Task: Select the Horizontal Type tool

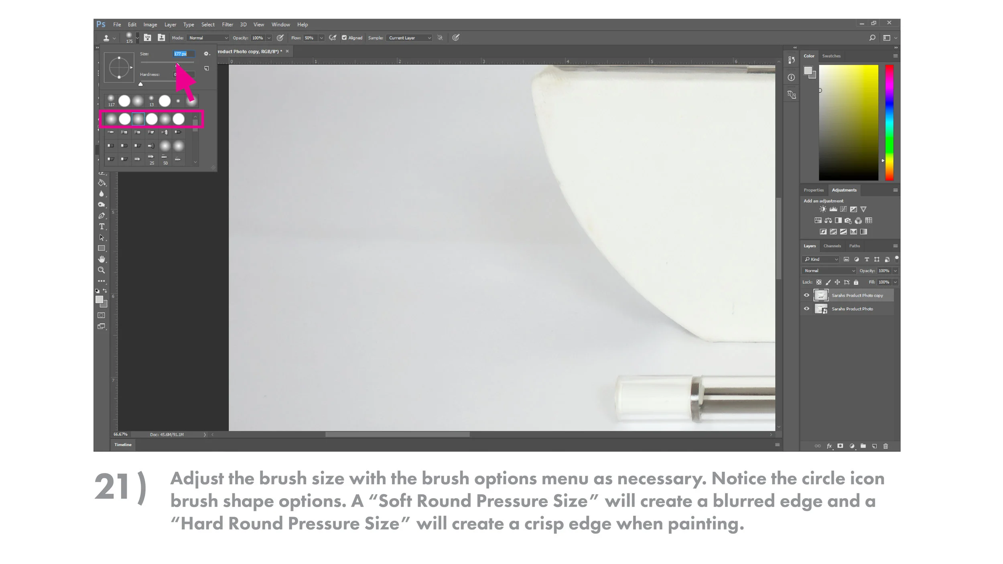Action: 102,227
